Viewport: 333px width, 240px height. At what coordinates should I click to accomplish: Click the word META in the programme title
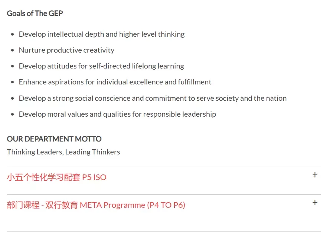tap(91, 205)
